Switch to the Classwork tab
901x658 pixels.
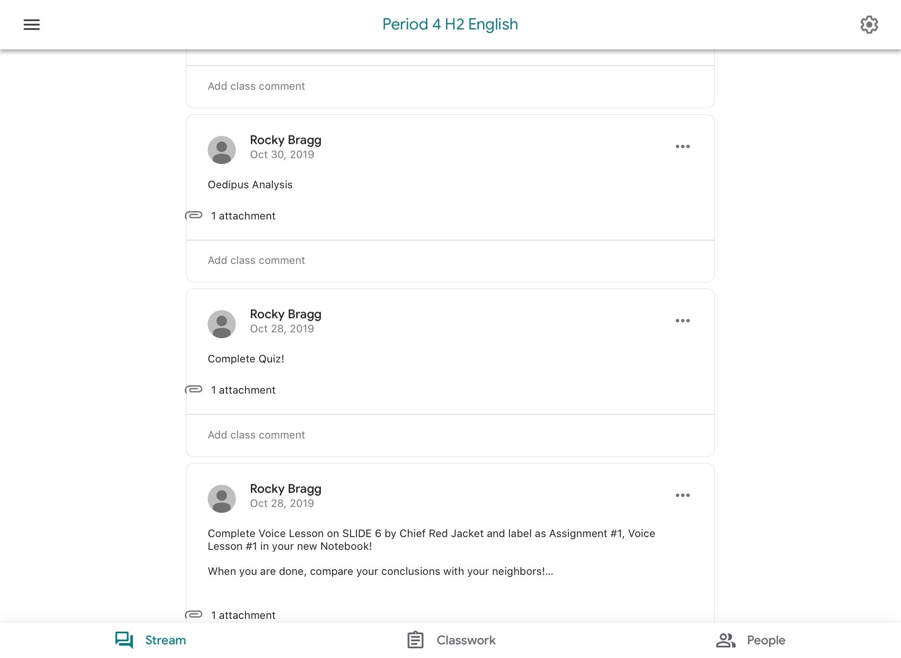point(451,640)
